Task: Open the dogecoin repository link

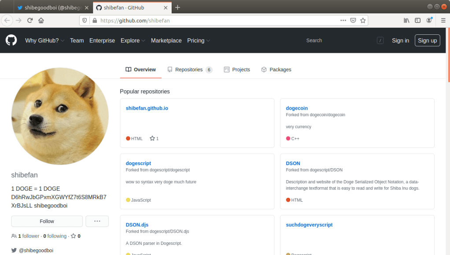Action: coord(297,108)
